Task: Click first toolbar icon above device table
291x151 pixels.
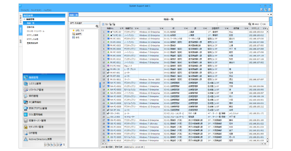Action: pos(103,24)
